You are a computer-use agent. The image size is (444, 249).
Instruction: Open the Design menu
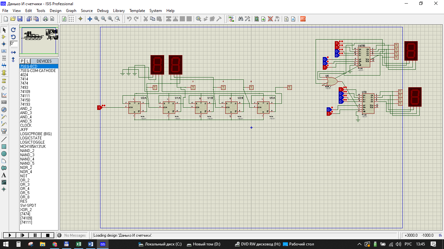point(55,11)
